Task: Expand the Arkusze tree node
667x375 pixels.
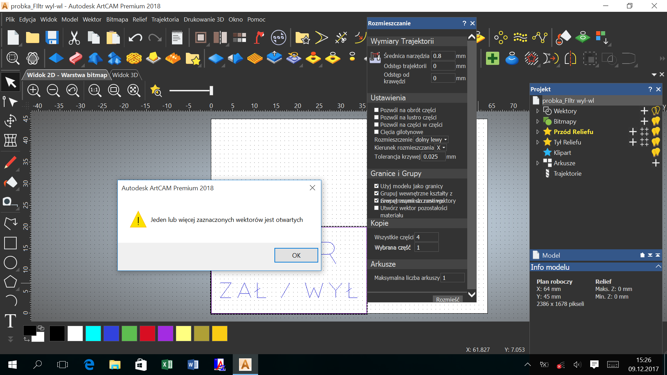Action: [x=538, y=163]
